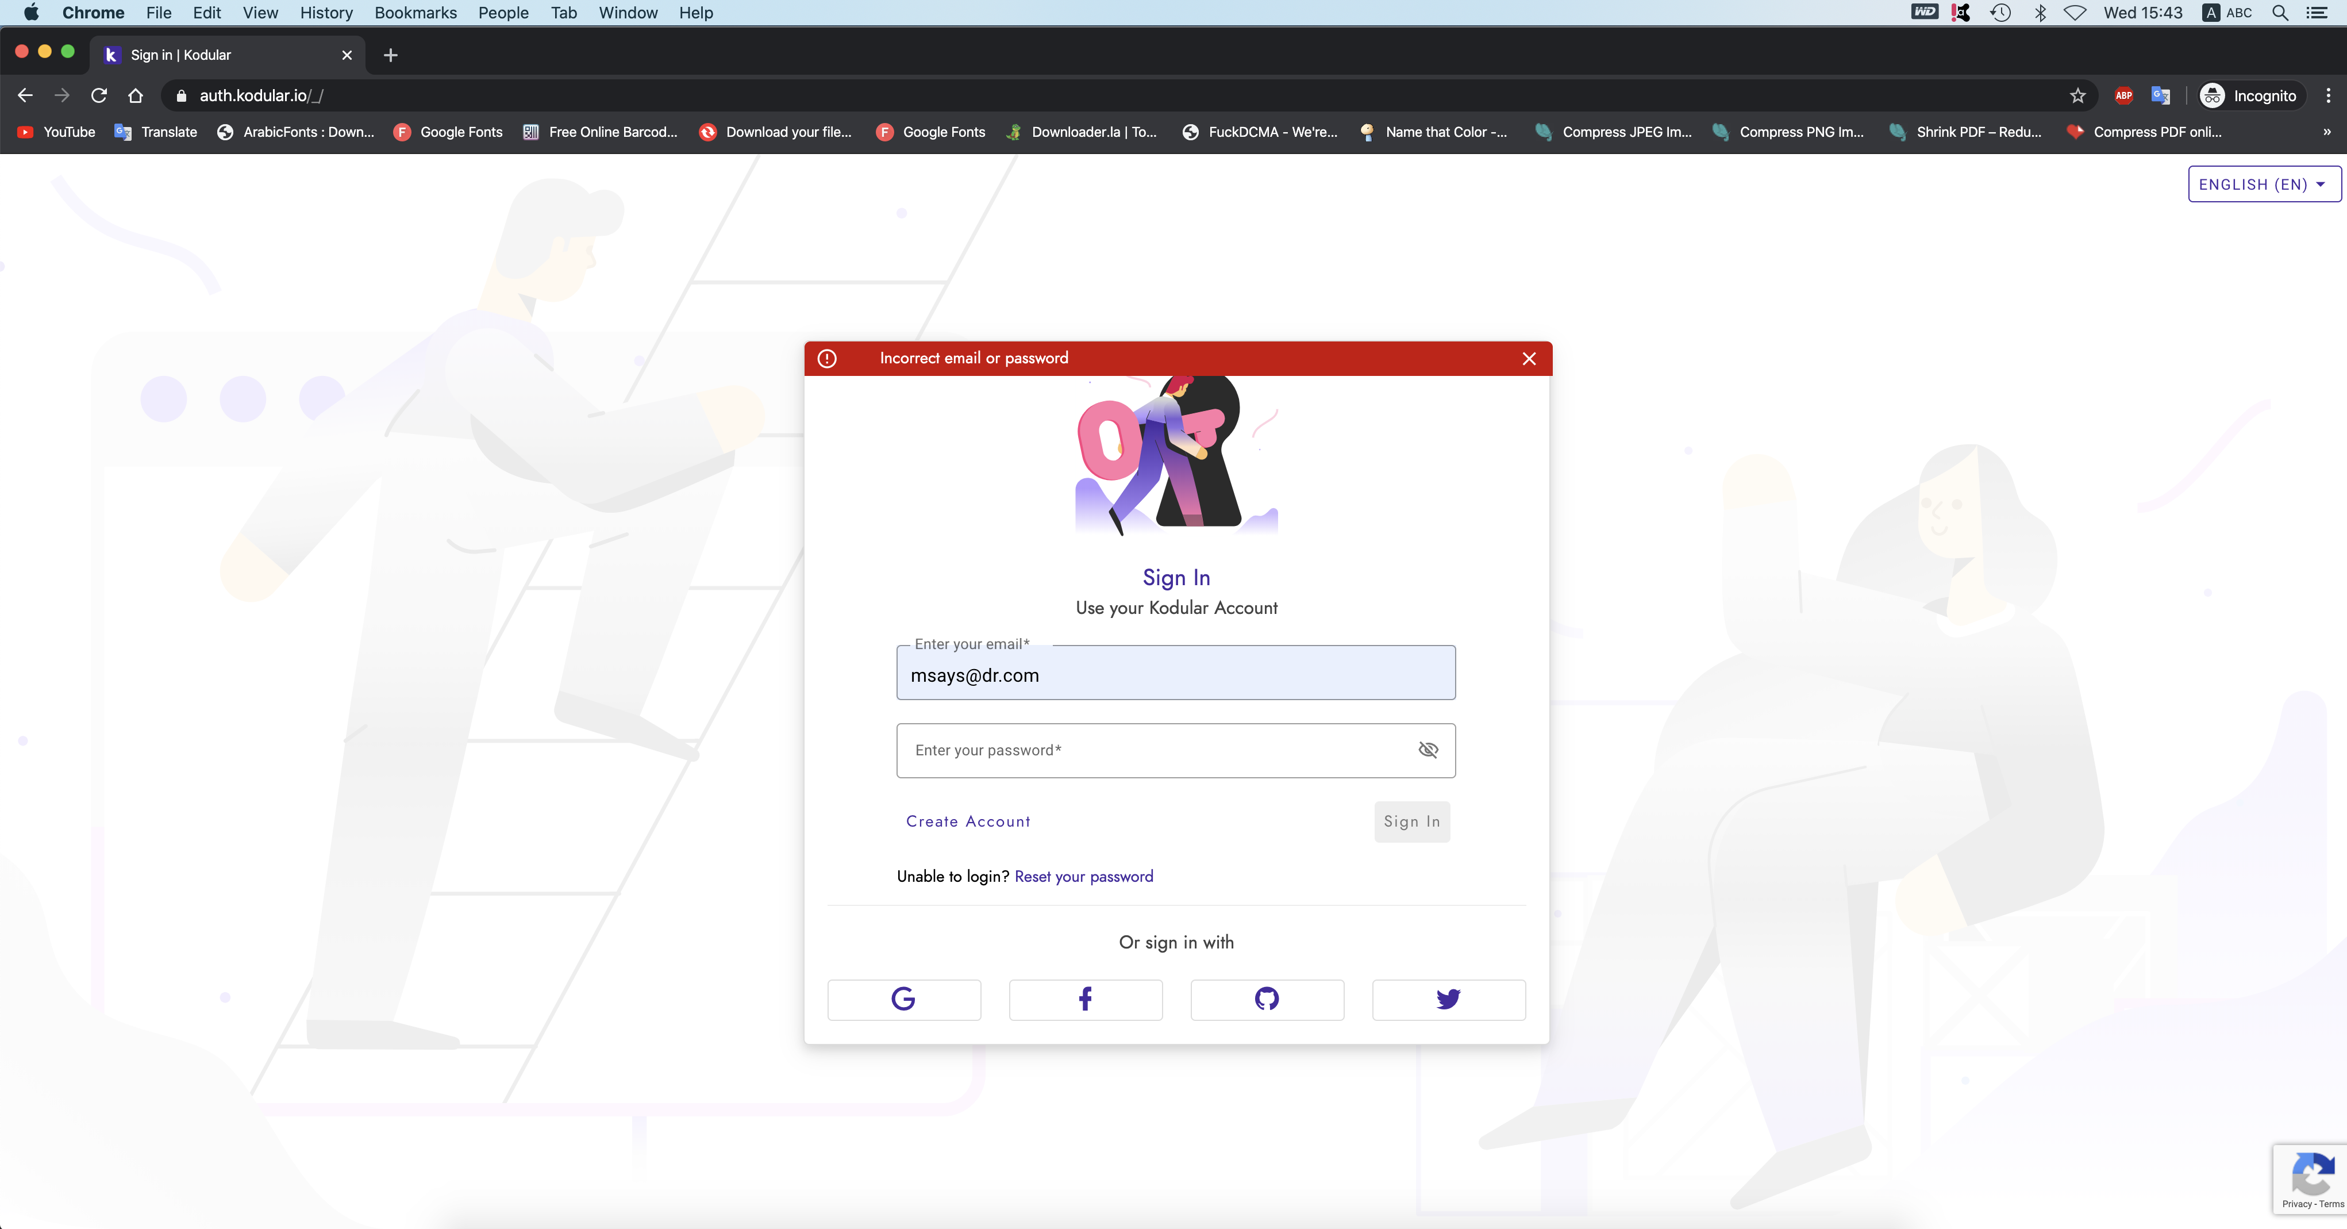2347x1229 pixels.
Task: Open the Bookmarks menu
Action: tap(414, 13)
